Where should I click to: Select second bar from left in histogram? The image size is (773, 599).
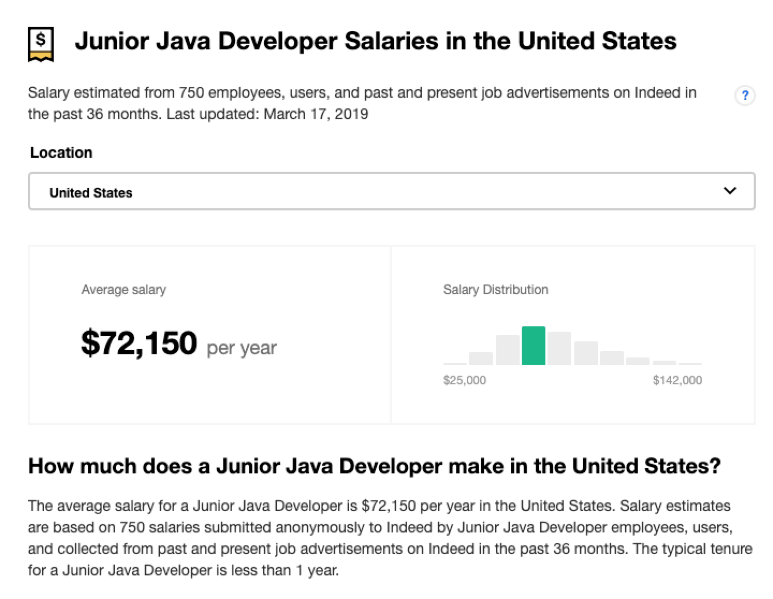(x=481, y=359)
